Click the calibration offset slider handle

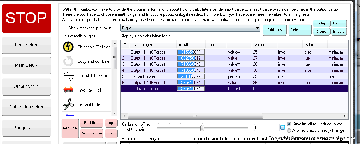pyautogui.click(x=202, y=128)
